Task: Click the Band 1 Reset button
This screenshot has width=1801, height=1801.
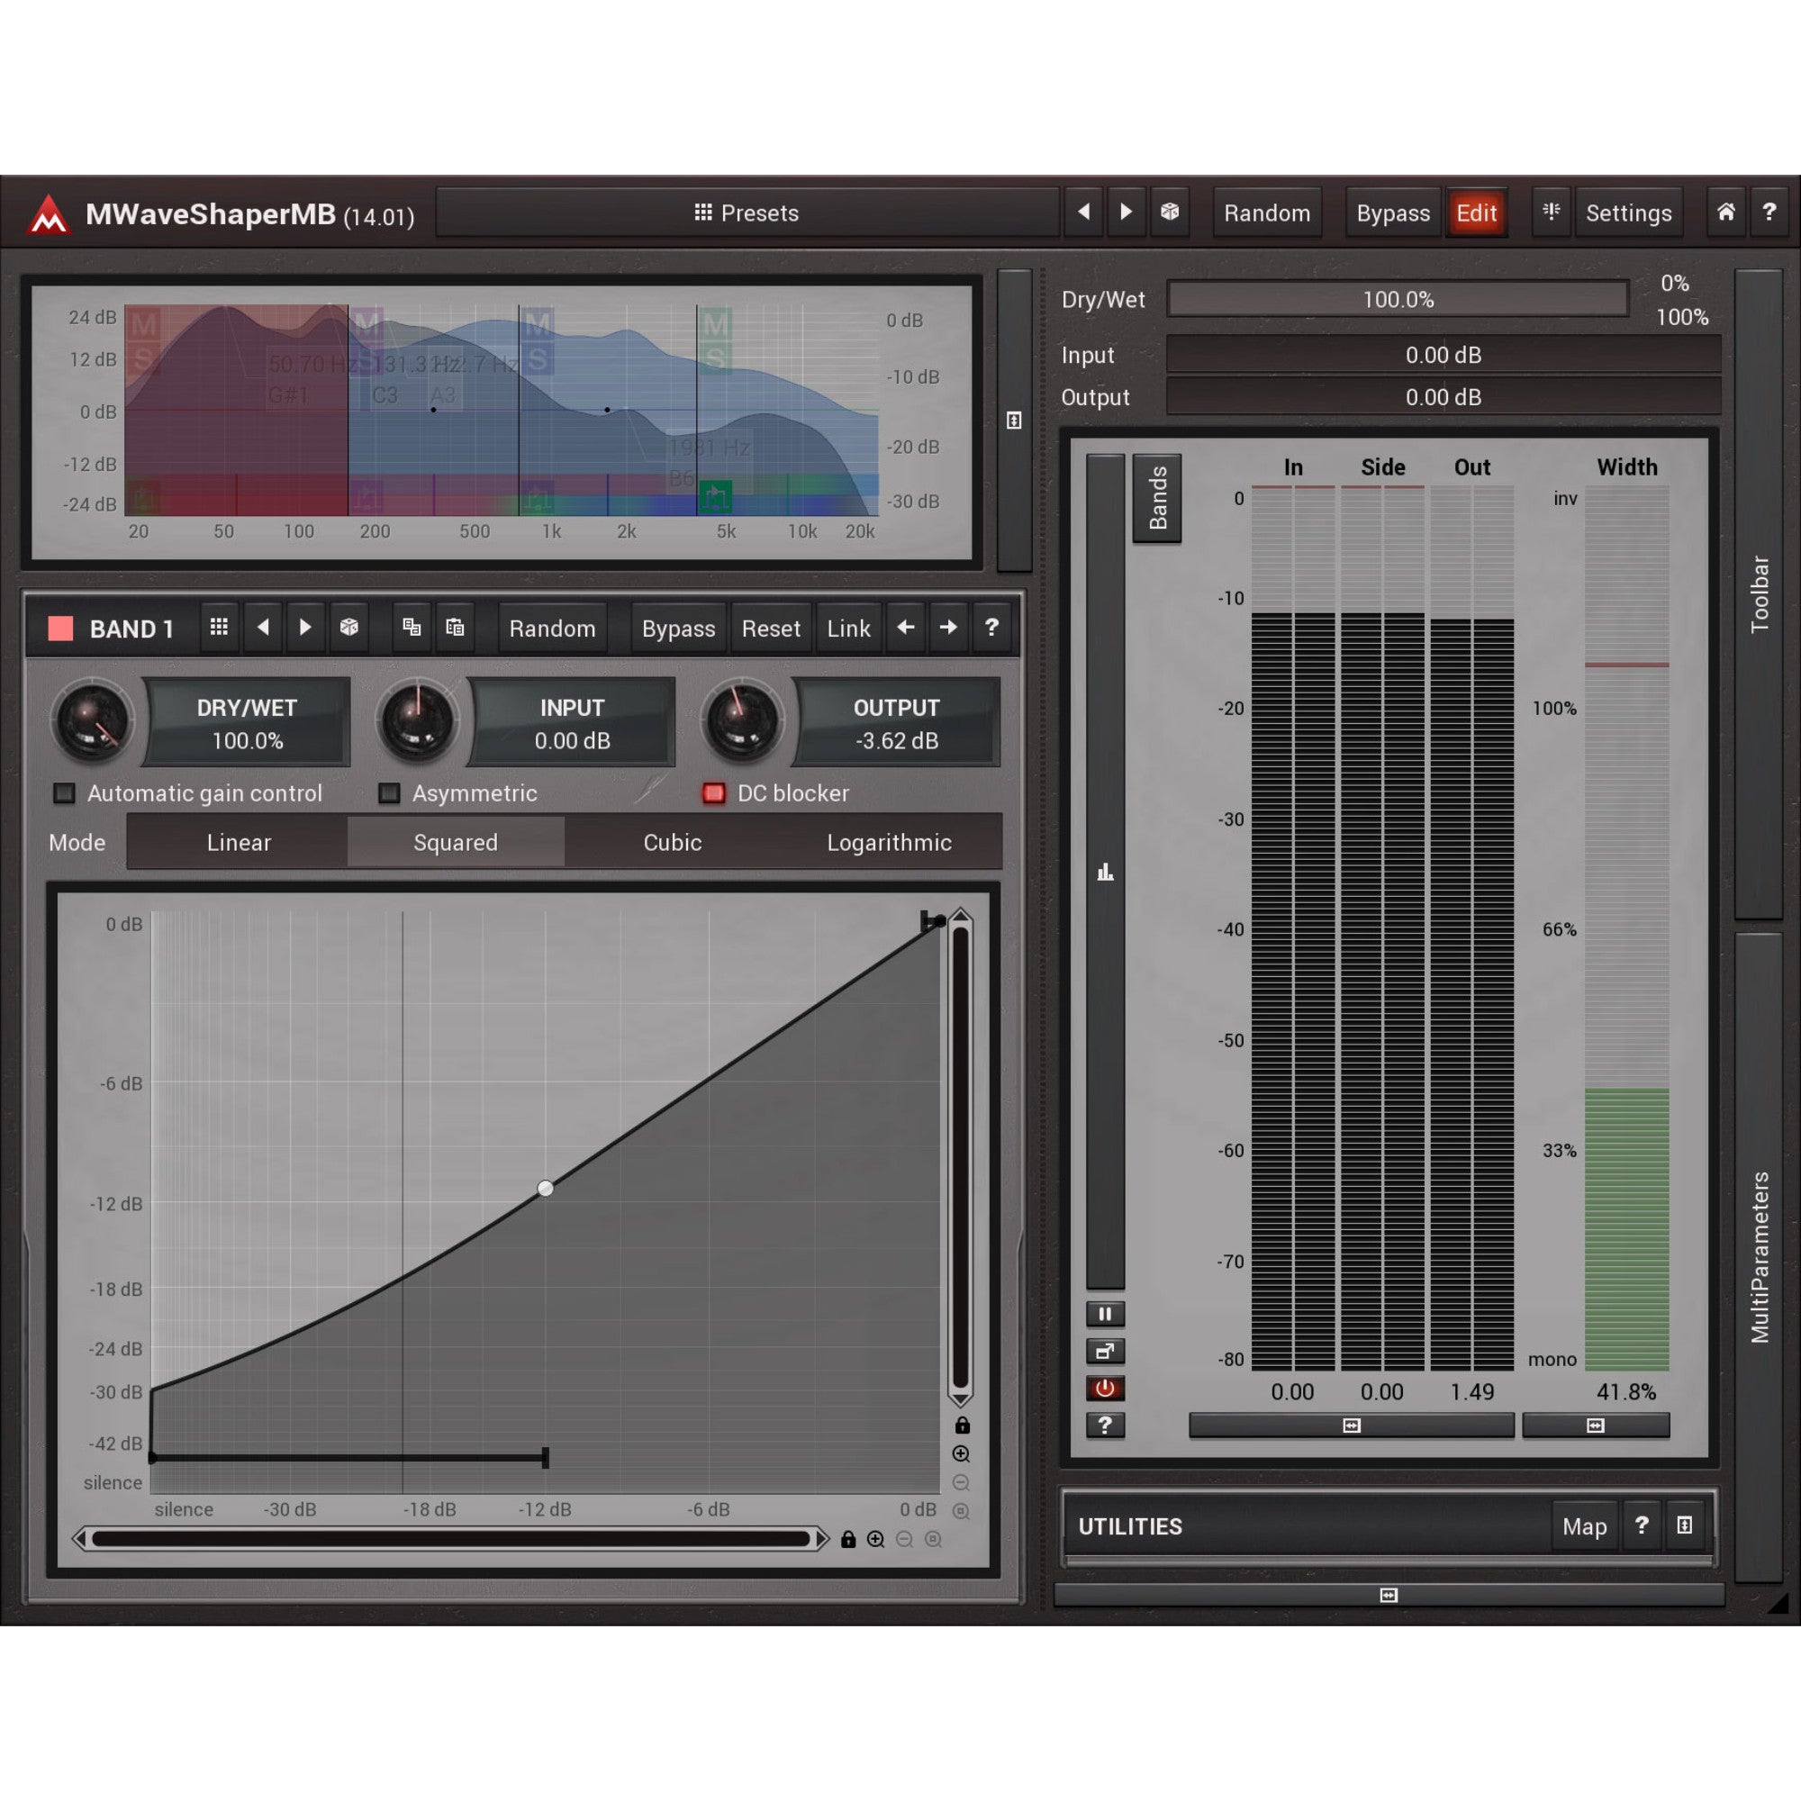Action: tap(771, 629)
